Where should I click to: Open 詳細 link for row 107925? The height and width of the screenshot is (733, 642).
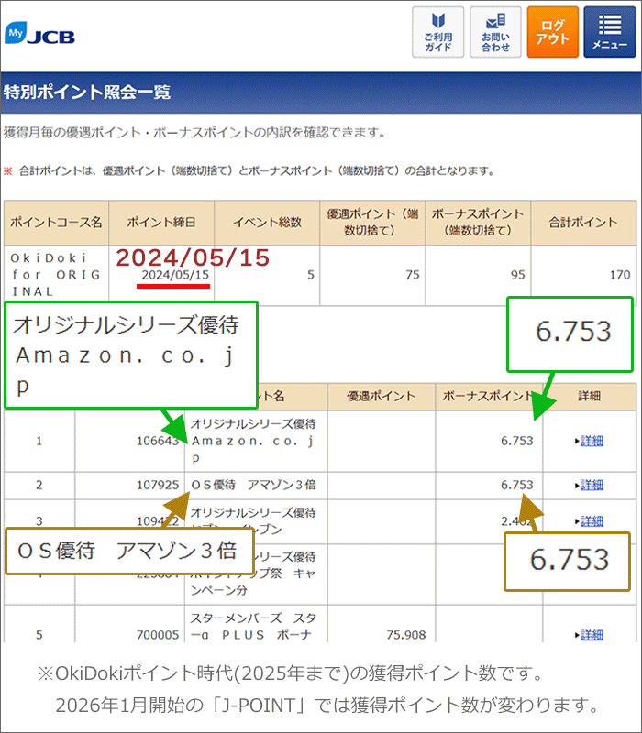coord(592,486)
